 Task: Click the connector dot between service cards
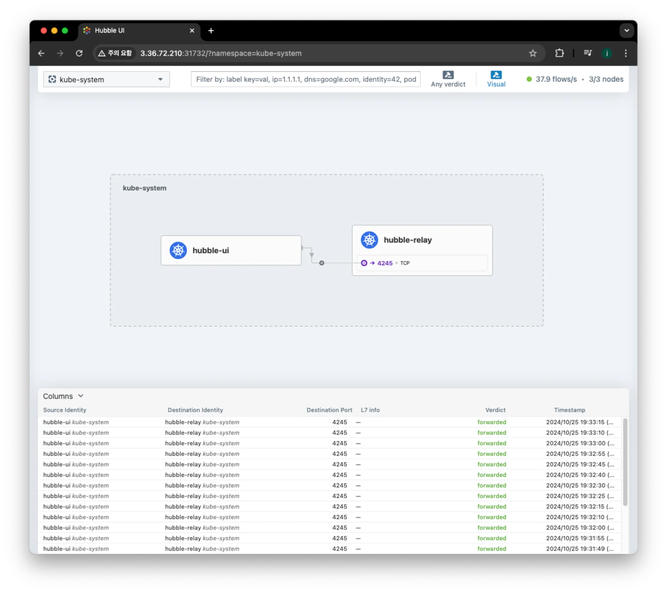(x=321, y=263)
